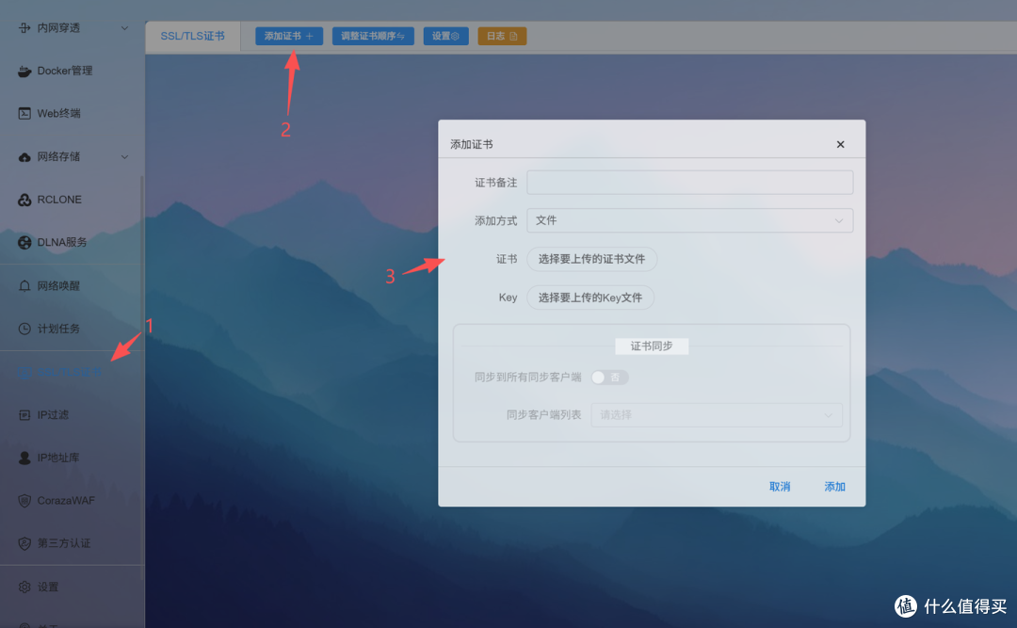
Task: Click the RCLONE icon in sidebar
Action: coord(24,200)
